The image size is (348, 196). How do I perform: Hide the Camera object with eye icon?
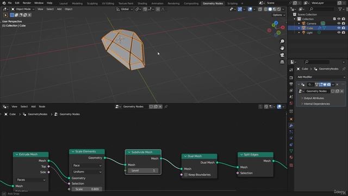[x=339, y=23]
